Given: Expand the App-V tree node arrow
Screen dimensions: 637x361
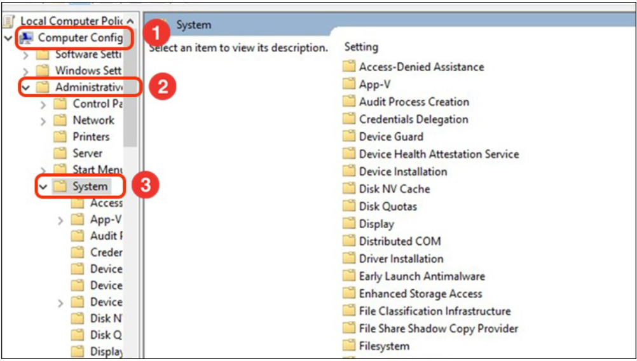Looking at the screenshot, I should pos(61,220).
